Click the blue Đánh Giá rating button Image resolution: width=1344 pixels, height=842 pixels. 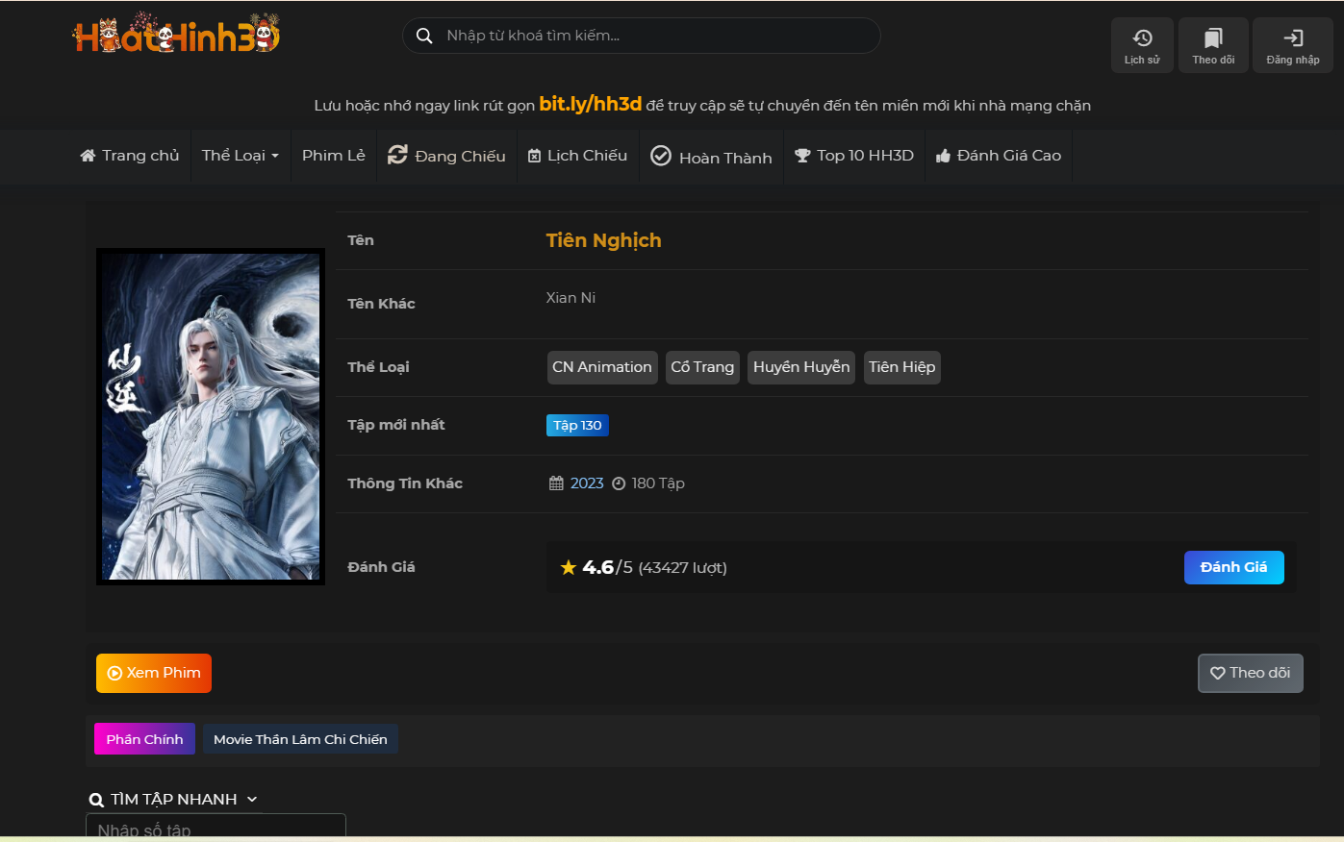(x=1233, y=567)
